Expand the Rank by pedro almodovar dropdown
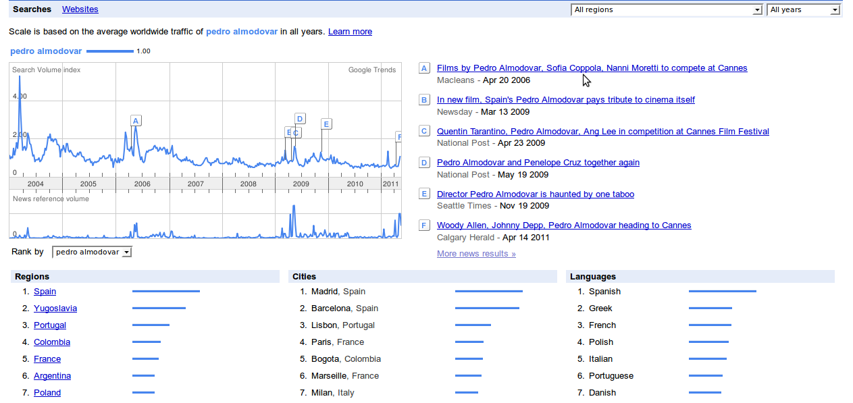The height and width of the screenshot is (403, 853). [92, 252]
